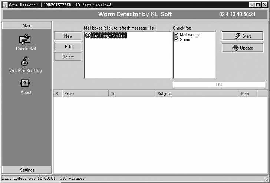270x183 pixels.
Task: Click the R column header
Action: [57, 94]
